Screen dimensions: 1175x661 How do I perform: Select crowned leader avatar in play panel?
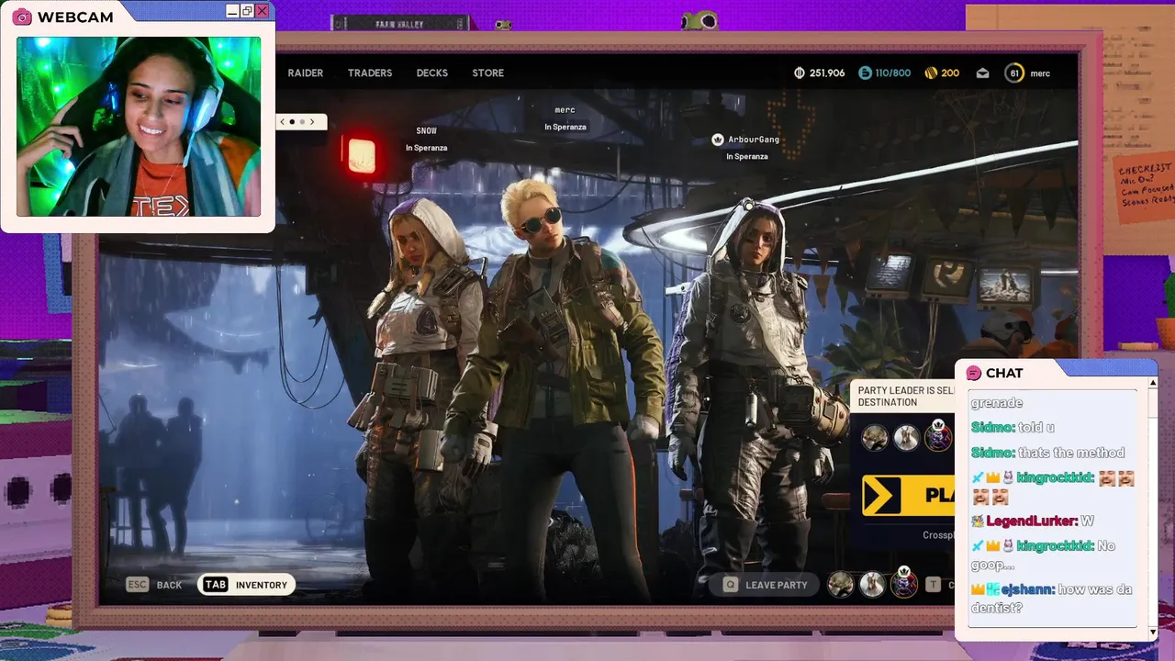click(937, 438)
